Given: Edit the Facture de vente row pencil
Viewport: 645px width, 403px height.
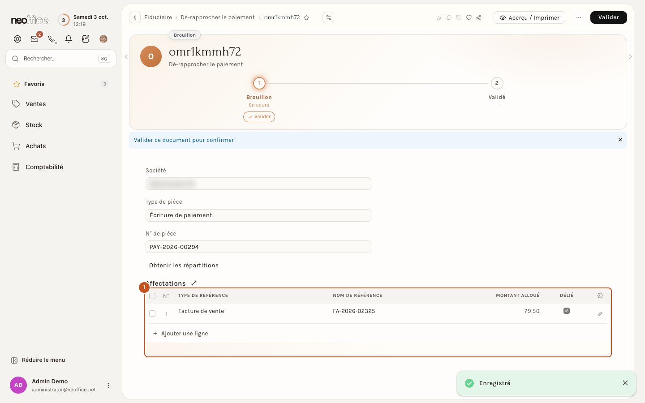Looking at the screenshot, I should [600, 314].
